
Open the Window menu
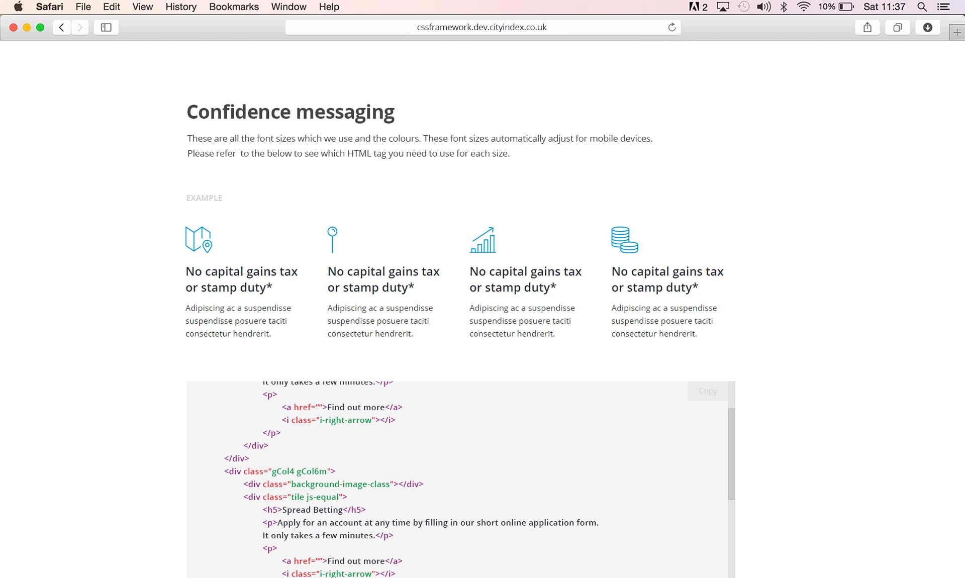[x=288, y=7]
